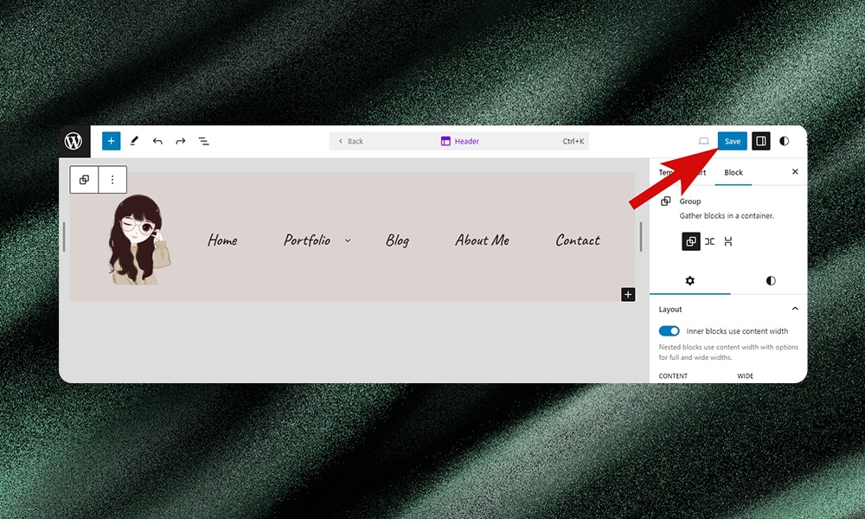This screenshot has height=519, width=865.
Task: Select the Stack variation icon under Group
Action: tap(729, 241)
